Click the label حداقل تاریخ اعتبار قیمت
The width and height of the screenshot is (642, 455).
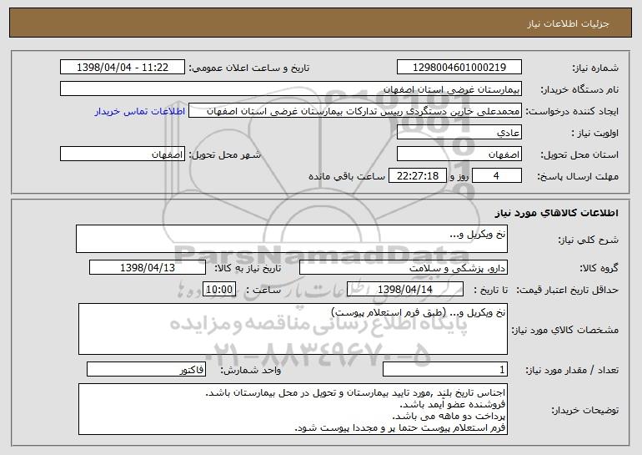tap(567, 290)
